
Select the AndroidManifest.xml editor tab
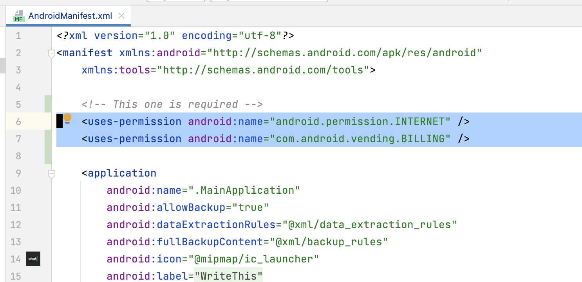[70, 16]
